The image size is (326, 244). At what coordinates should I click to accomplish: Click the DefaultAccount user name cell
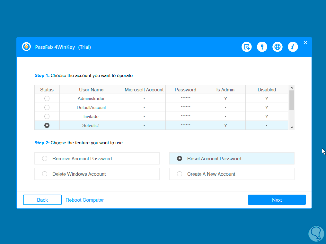point(91,107)
